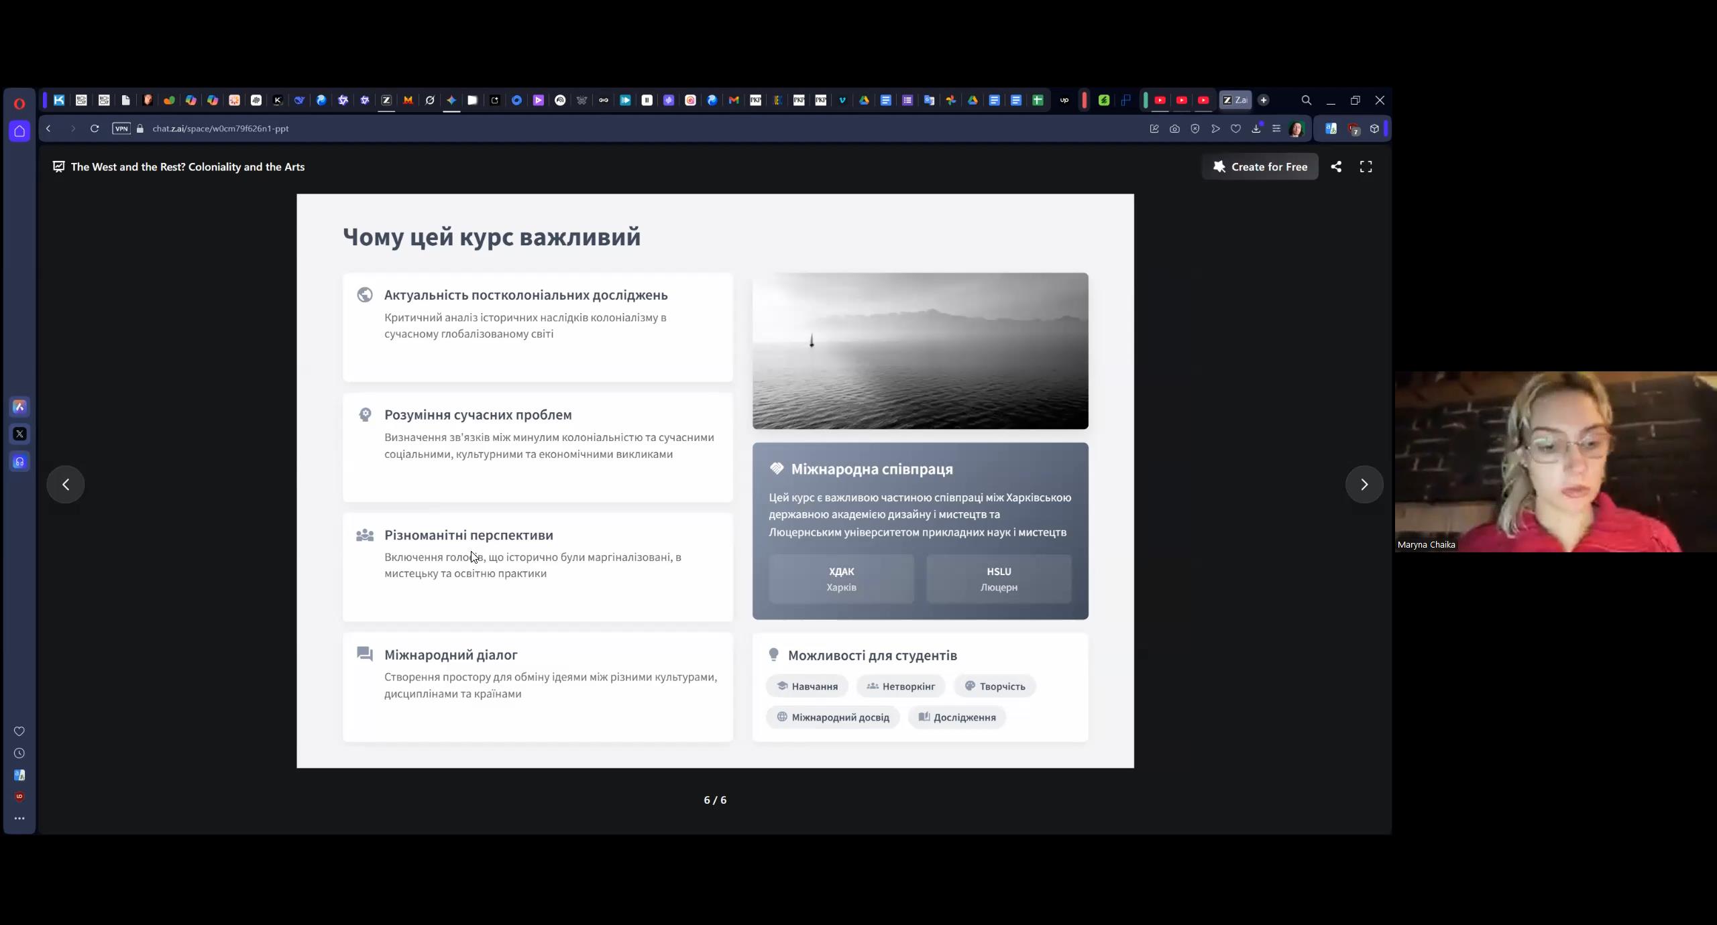The image size is (1717, 925).
Task: Expand sidebar three-dots more menu
Action: pyautogui.click(x=19, y=818)
